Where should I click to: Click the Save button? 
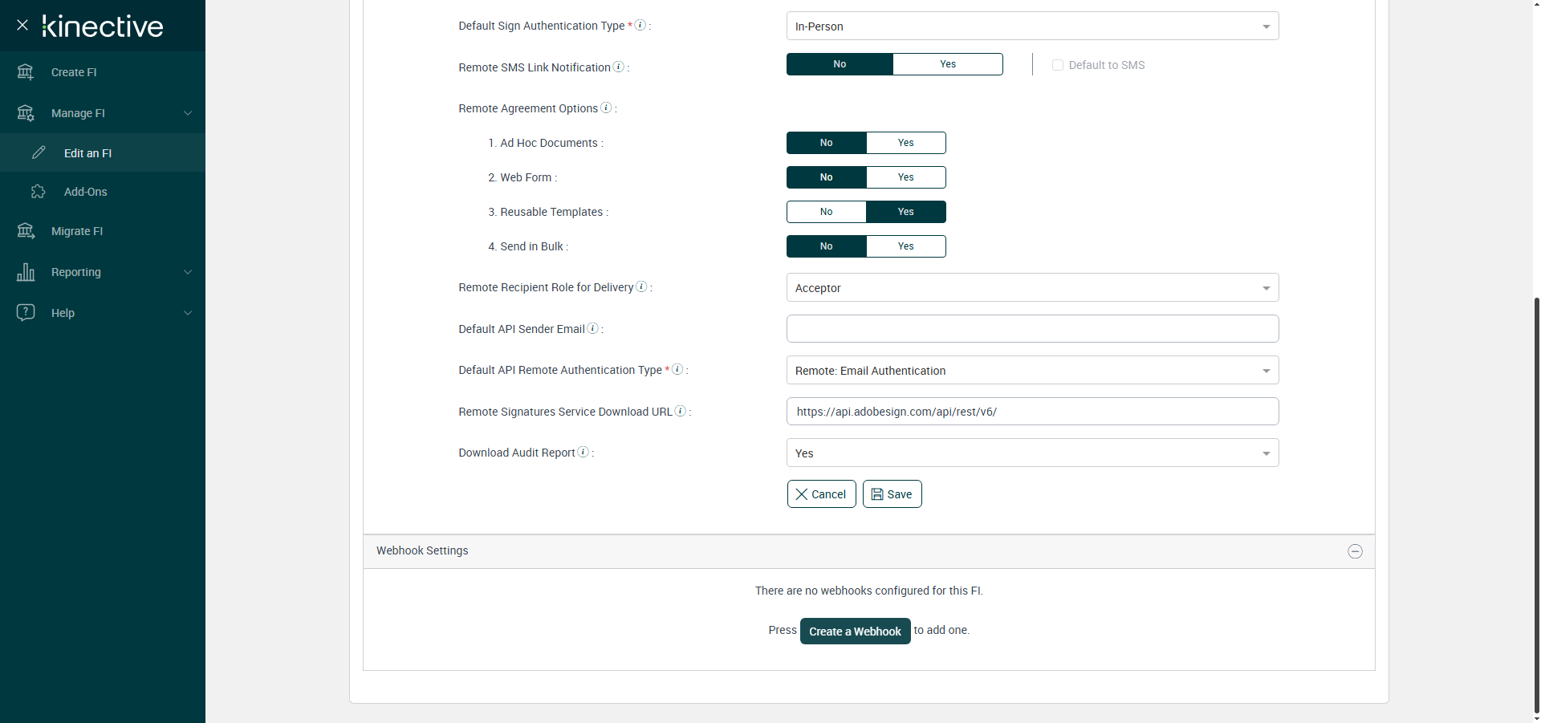(892, 494)
